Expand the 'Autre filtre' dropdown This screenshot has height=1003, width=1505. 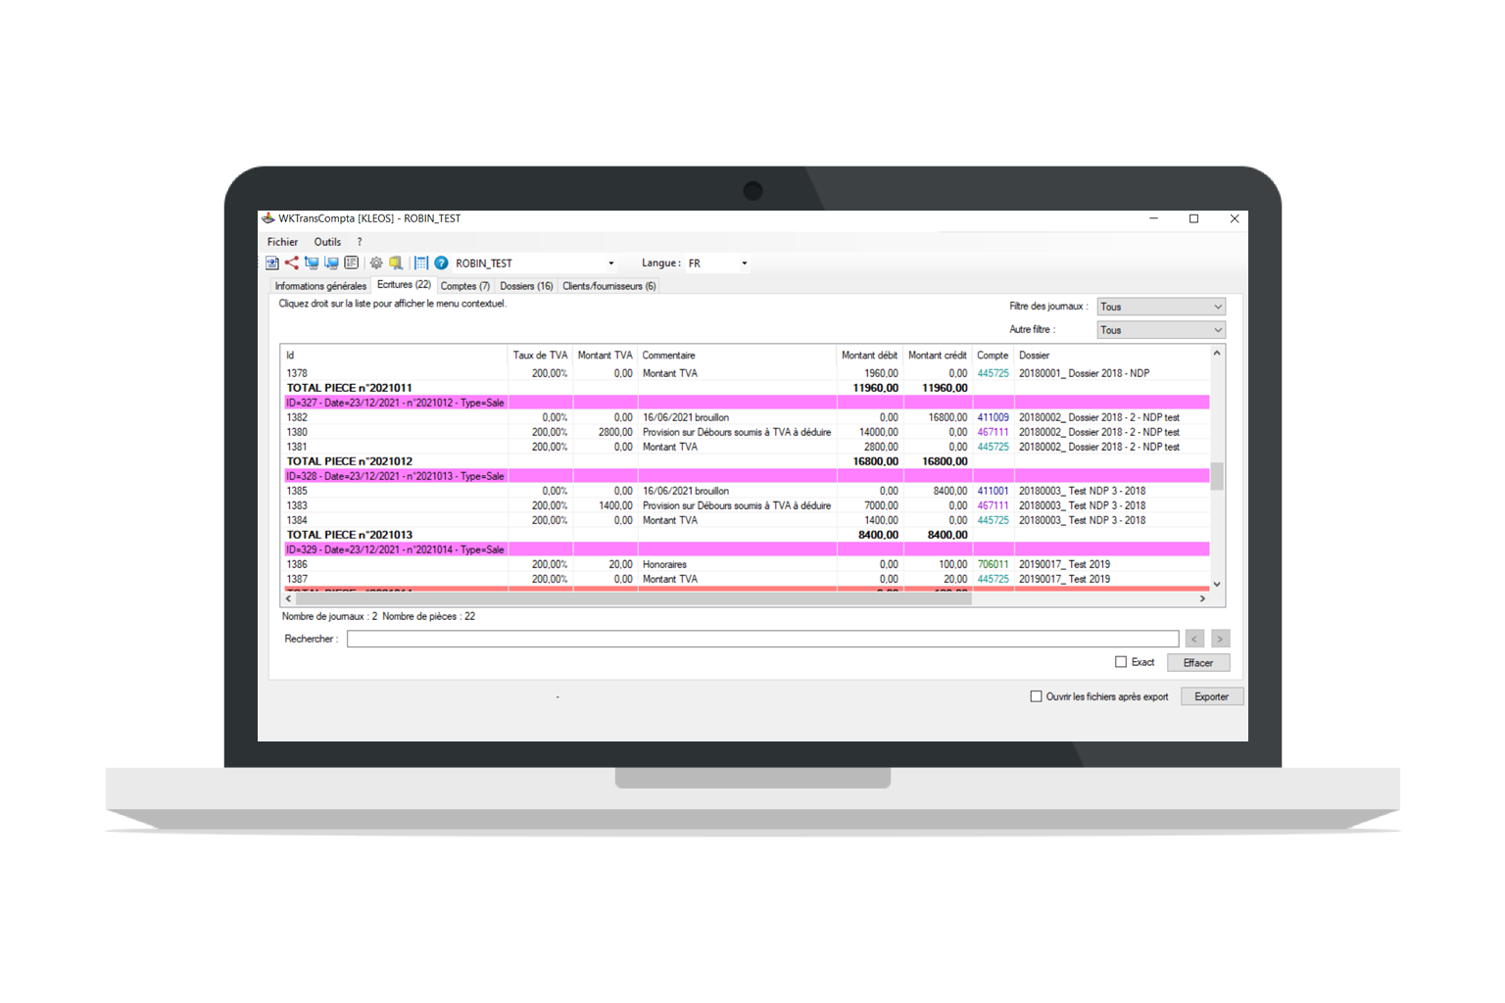click(x=1161, y=330)
